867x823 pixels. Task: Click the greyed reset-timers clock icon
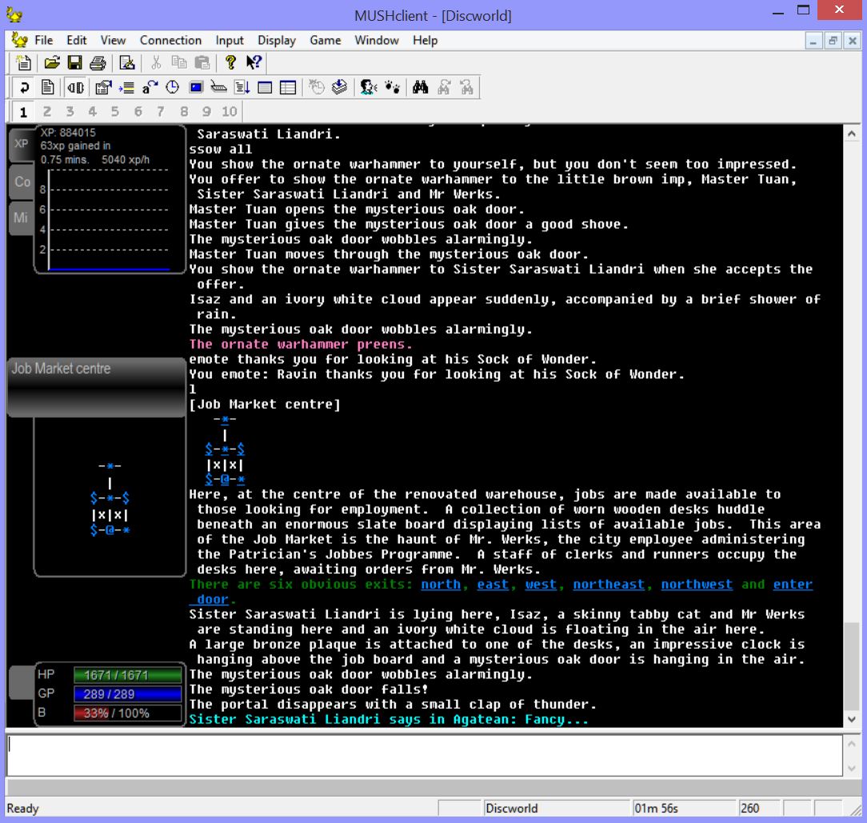316,87
